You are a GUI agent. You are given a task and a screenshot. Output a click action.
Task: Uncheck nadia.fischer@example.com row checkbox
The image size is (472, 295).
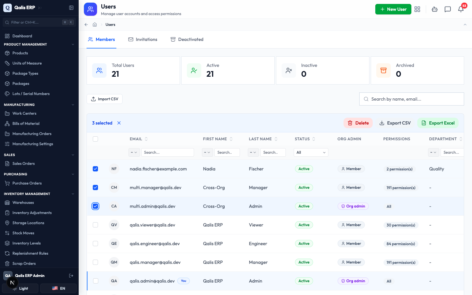(x=95, y=169)
